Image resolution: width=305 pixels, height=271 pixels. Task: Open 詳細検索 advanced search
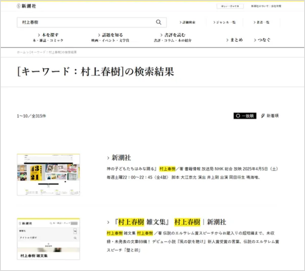(x=188, y=22)
